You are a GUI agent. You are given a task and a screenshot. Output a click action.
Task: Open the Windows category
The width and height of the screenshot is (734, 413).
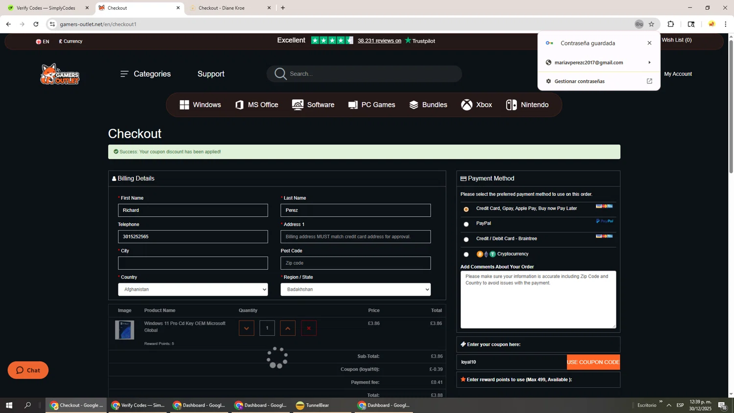point(200,105)
